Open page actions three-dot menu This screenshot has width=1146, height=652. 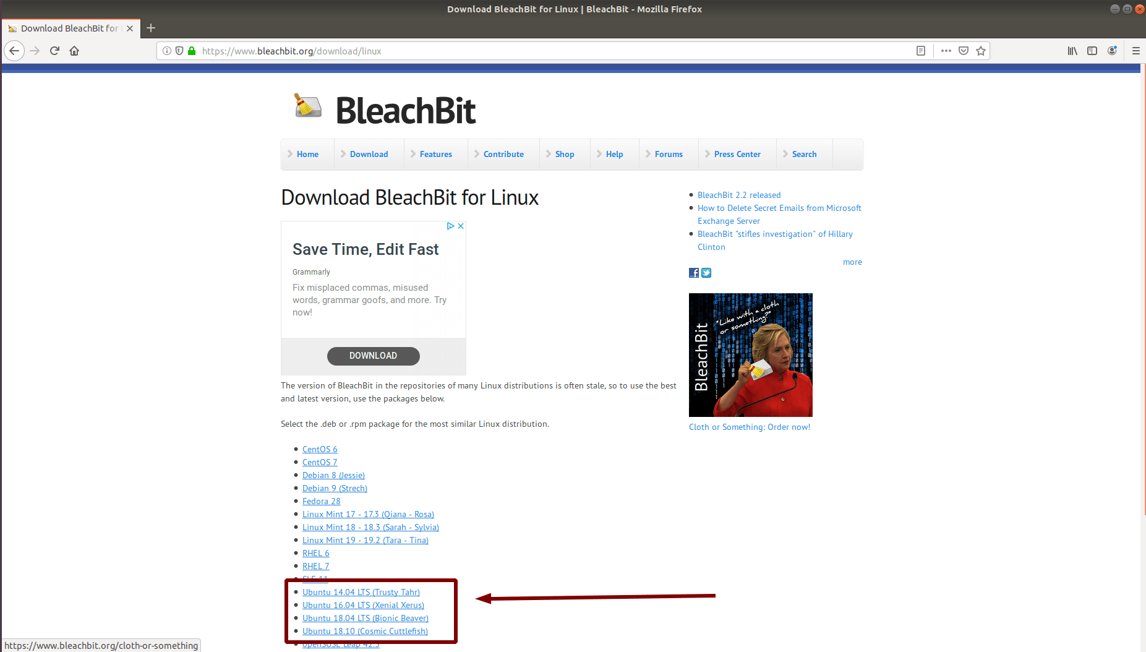tap(946, 51)
